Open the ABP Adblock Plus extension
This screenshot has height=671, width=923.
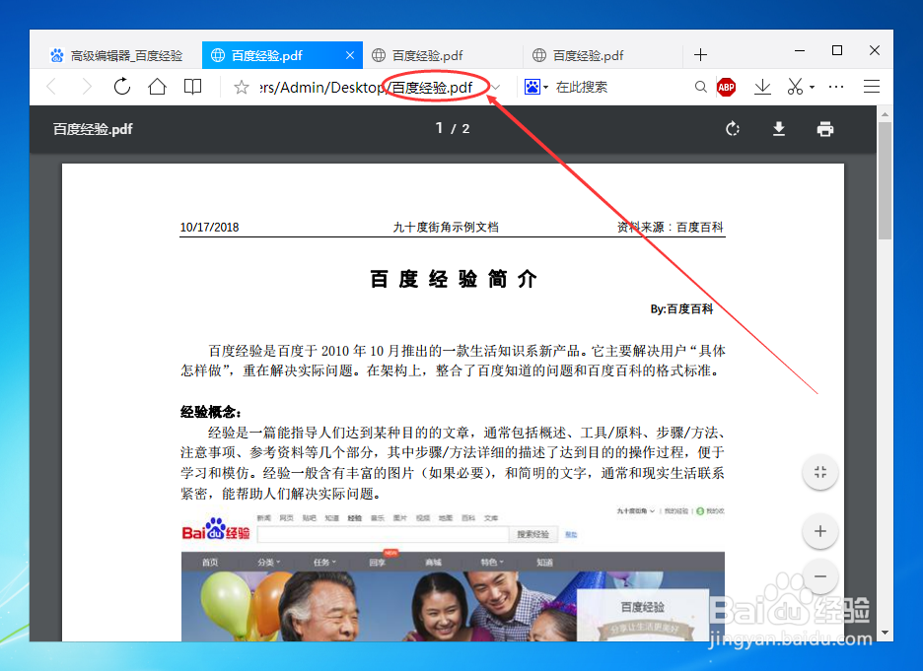click(x=727, y=87)
